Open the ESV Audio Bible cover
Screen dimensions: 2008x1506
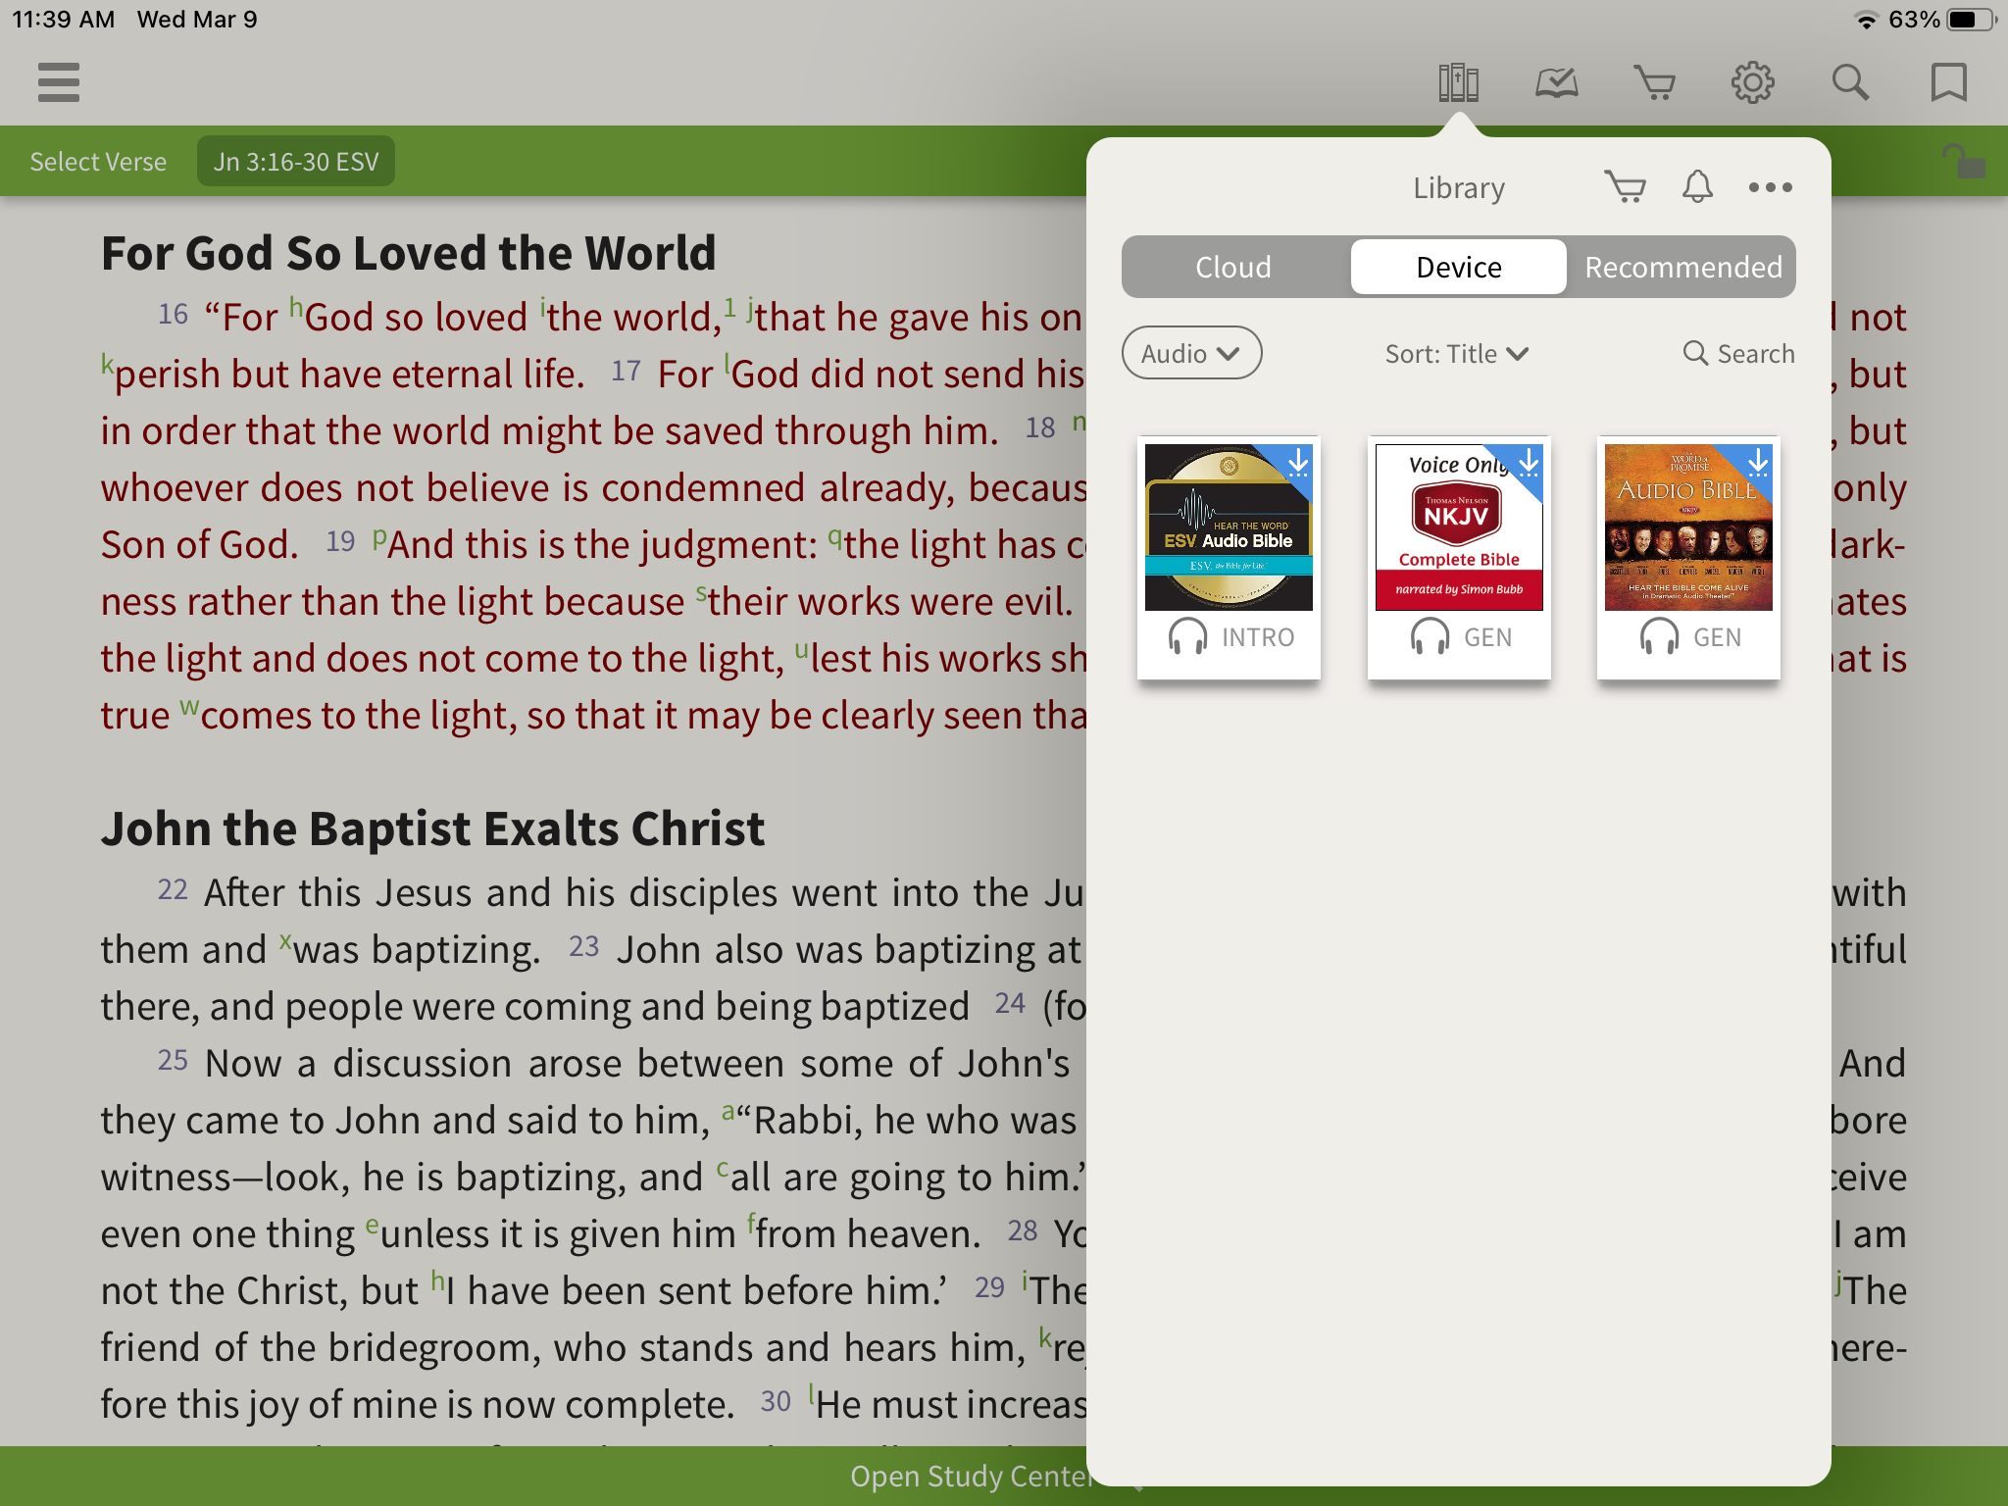pos(1229,527)
